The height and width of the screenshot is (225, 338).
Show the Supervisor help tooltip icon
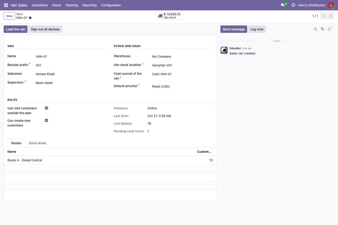pyautogui.click(x=25, y=82)
